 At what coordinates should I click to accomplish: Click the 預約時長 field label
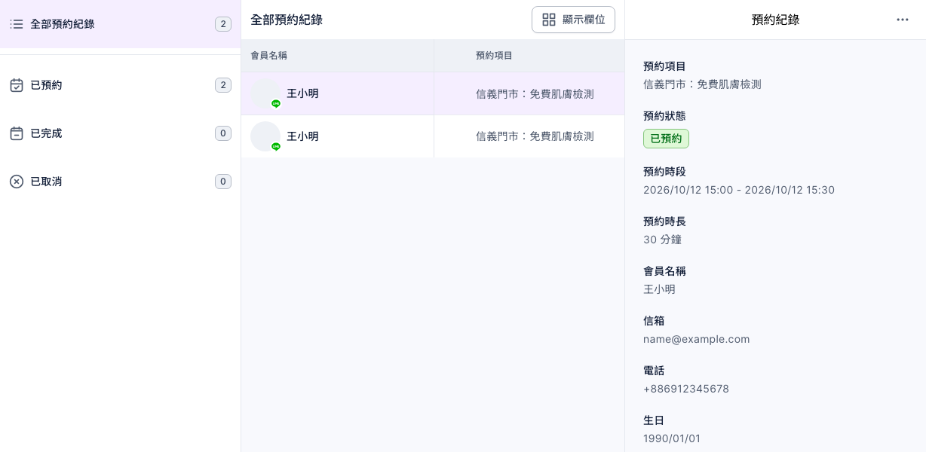click(x=664, y=221)
